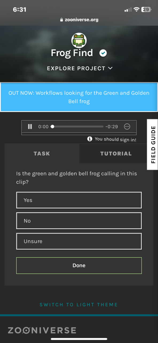Viewport: 158px width, 343px height.
Task: Select the No answer option
Action: (79, 221)
